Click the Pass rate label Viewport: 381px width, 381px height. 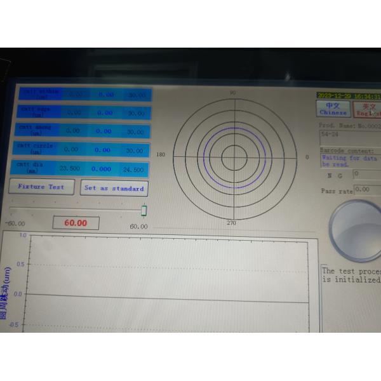click(337, 191)
